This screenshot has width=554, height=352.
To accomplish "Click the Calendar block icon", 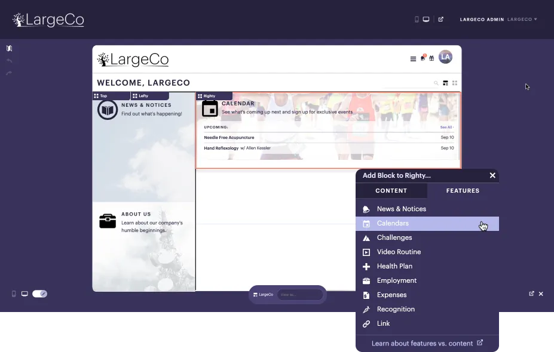I will (x=210, y=108).
